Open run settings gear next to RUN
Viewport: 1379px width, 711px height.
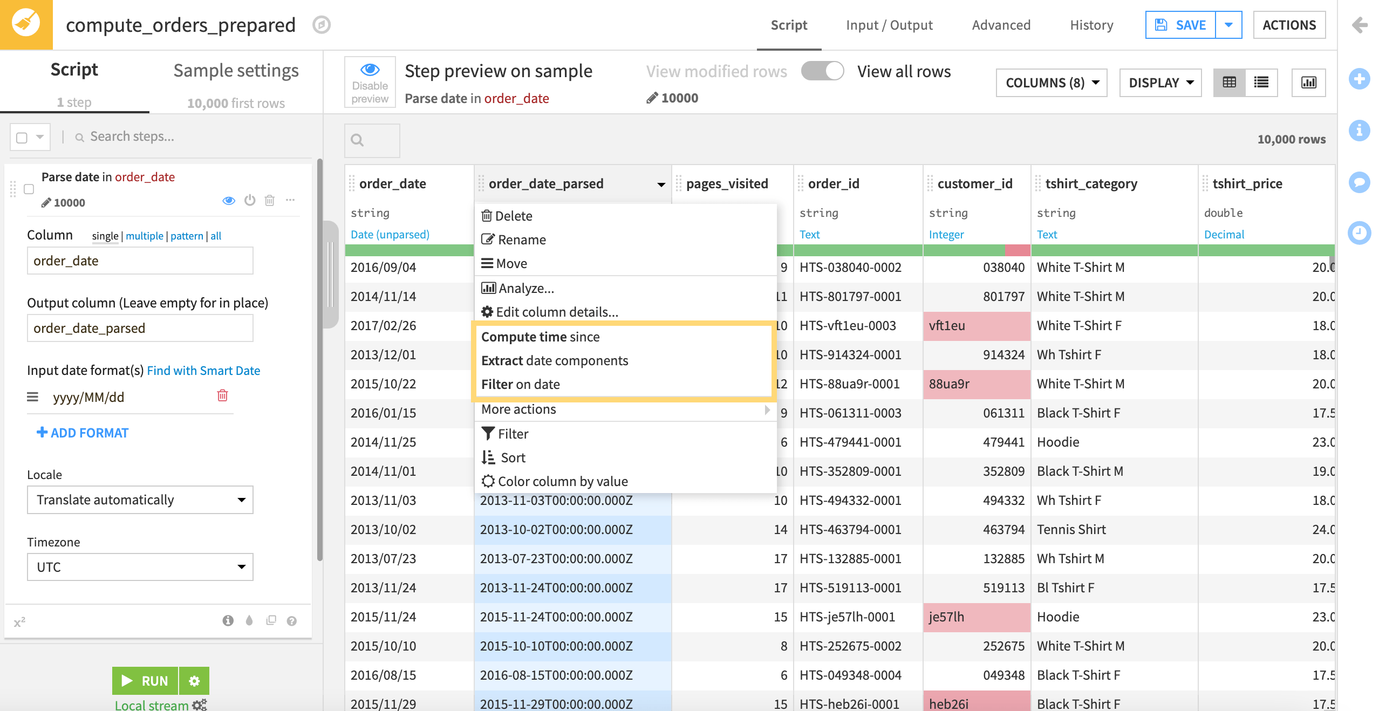(x=194, y=681)
